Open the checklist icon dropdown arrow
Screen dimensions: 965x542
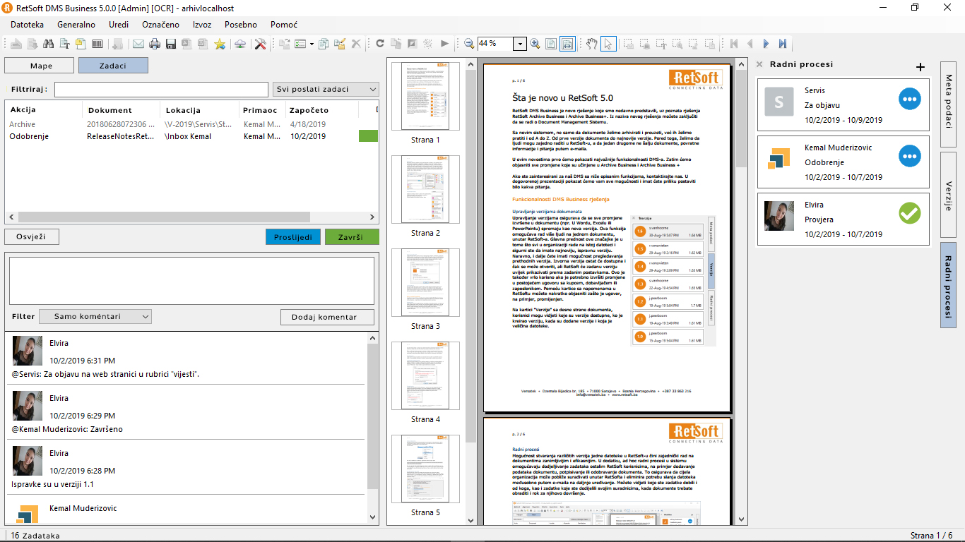[312, 44]
